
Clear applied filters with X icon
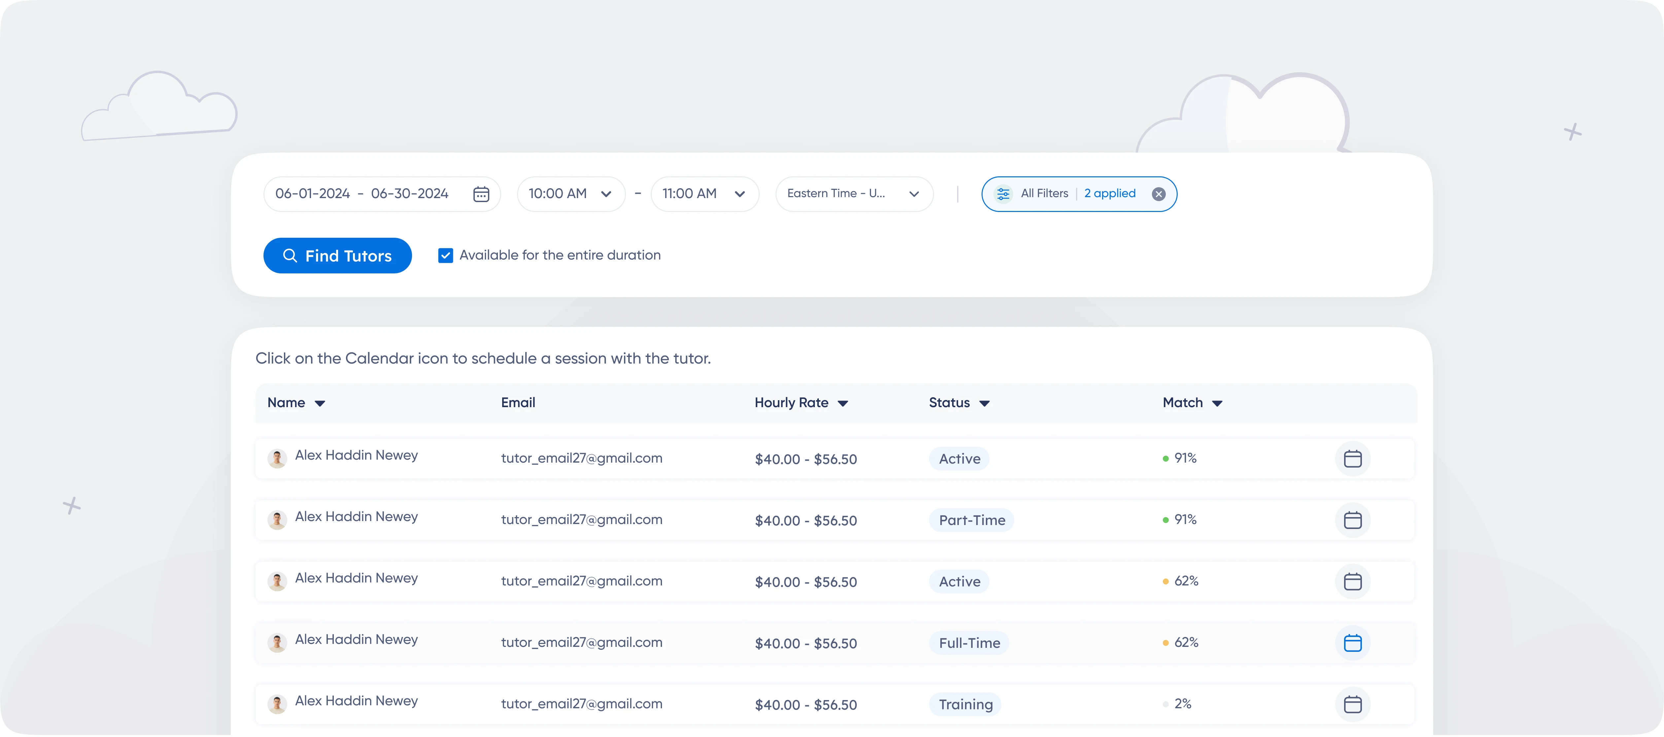click(x=1158, y=194)
